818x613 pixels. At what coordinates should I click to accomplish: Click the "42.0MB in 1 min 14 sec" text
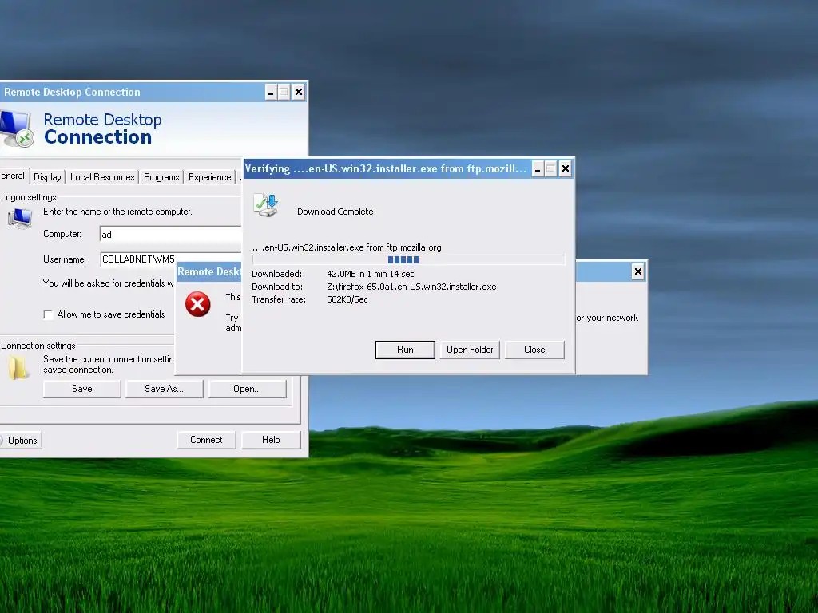pos(371,275)
